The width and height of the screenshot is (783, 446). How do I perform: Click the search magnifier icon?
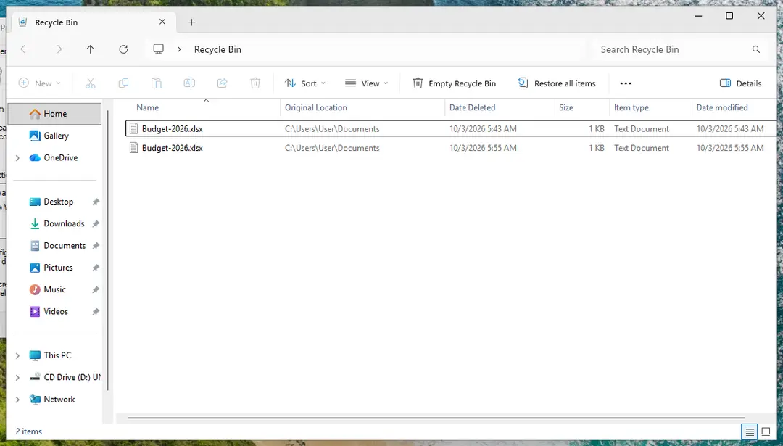tap(756, 49)
